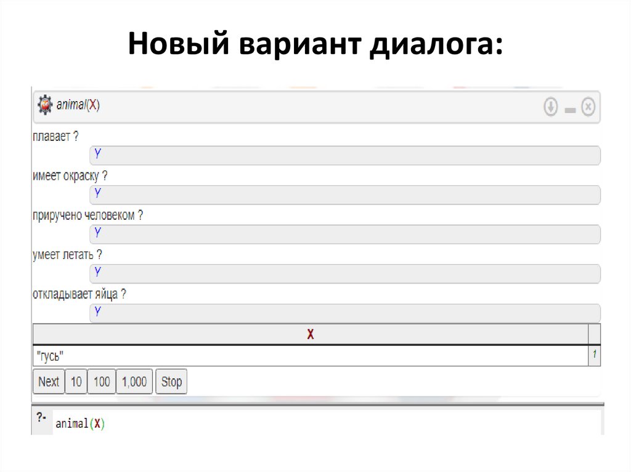
Task: Click the 100 solutions button
Action: [101, 381]
